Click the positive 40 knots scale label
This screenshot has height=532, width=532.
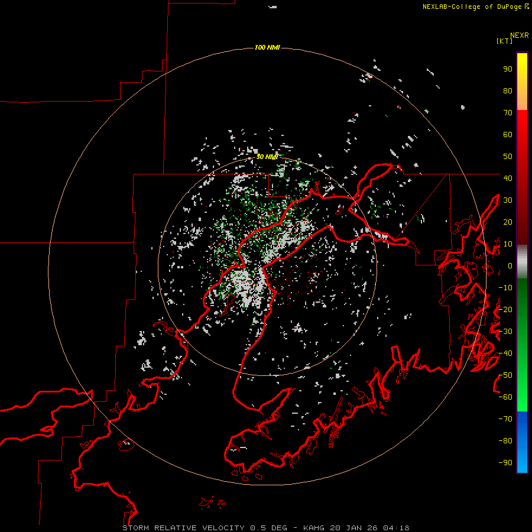coord(508,179)
